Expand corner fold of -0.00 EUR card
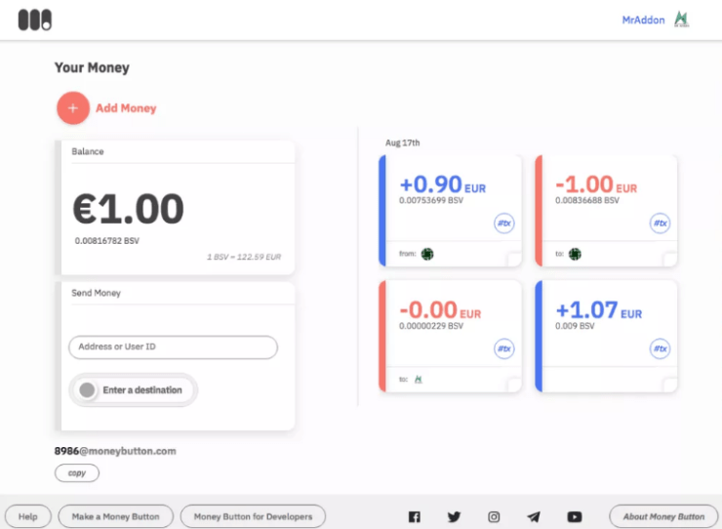 point(514,385)
